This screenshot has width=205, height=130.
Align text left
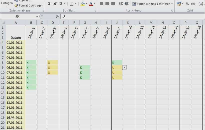(x=101, y=4)
